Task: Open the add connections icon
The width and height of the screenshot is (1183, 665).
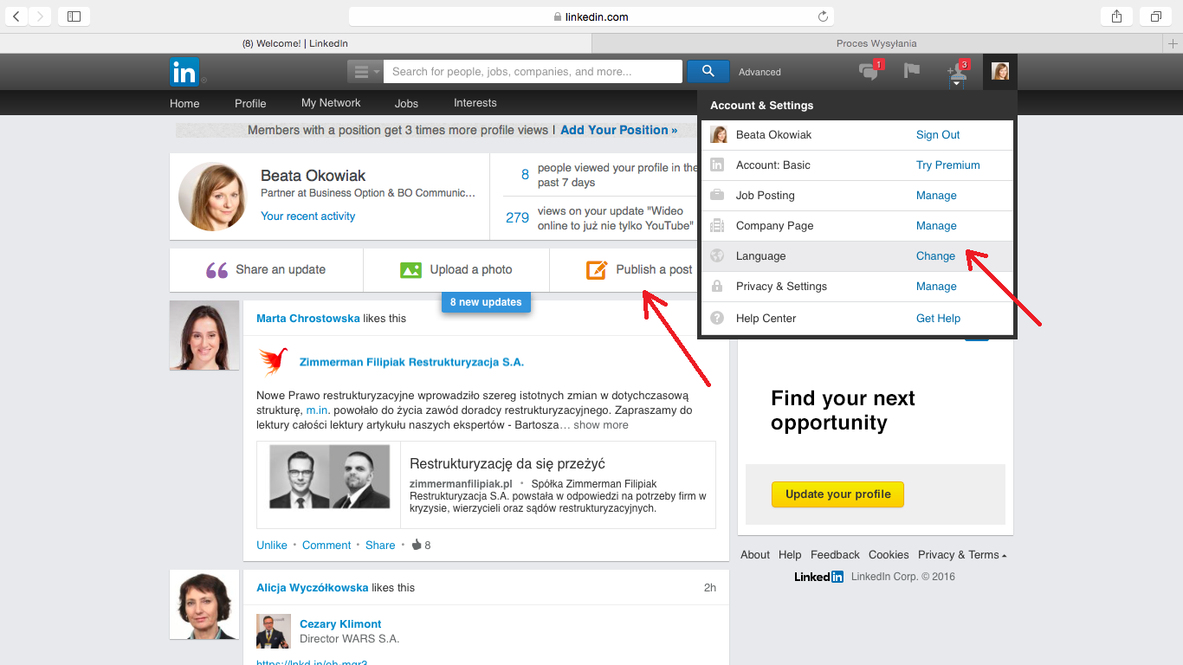Action: point(957,73)
